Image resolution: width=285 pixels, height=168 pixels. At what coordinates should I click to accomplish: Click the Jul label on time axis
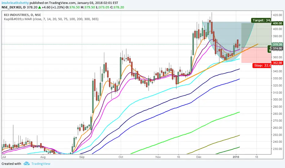[4, 157]
